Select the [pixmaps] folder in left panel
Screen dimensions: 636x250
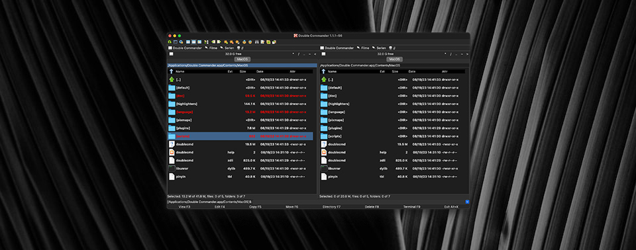pos(240,120)
